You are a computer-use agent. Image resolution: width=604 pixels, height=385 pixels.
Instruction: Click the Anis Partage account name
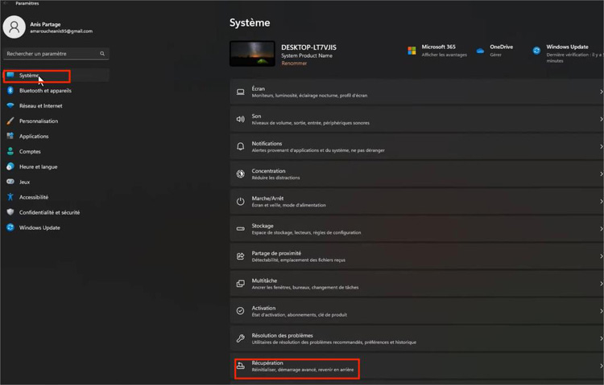pyautogui.click(x=45, y=24)
